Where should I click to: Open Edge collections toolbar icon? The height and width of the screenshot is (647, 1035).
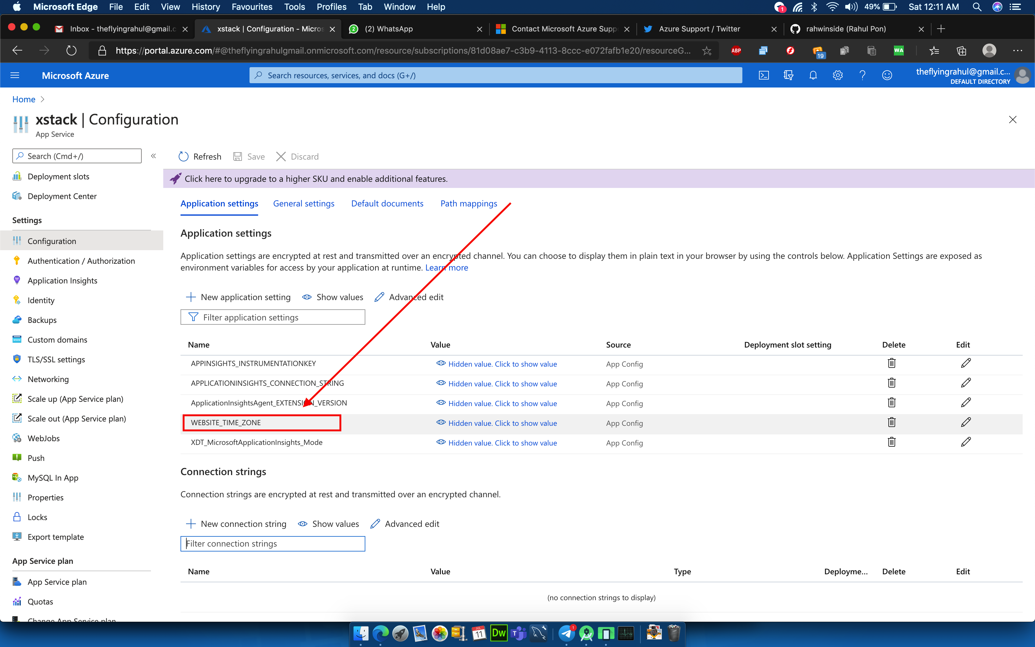(961, 51)
